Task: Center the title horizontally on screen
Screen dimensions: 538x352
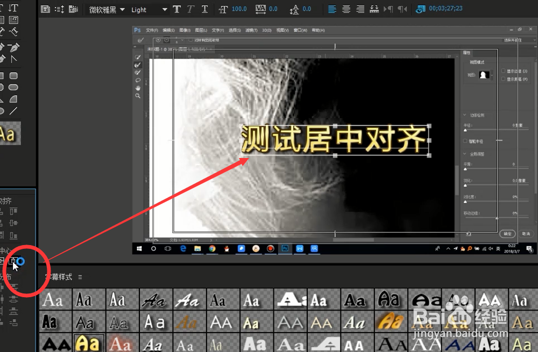Action: point(13,261)
